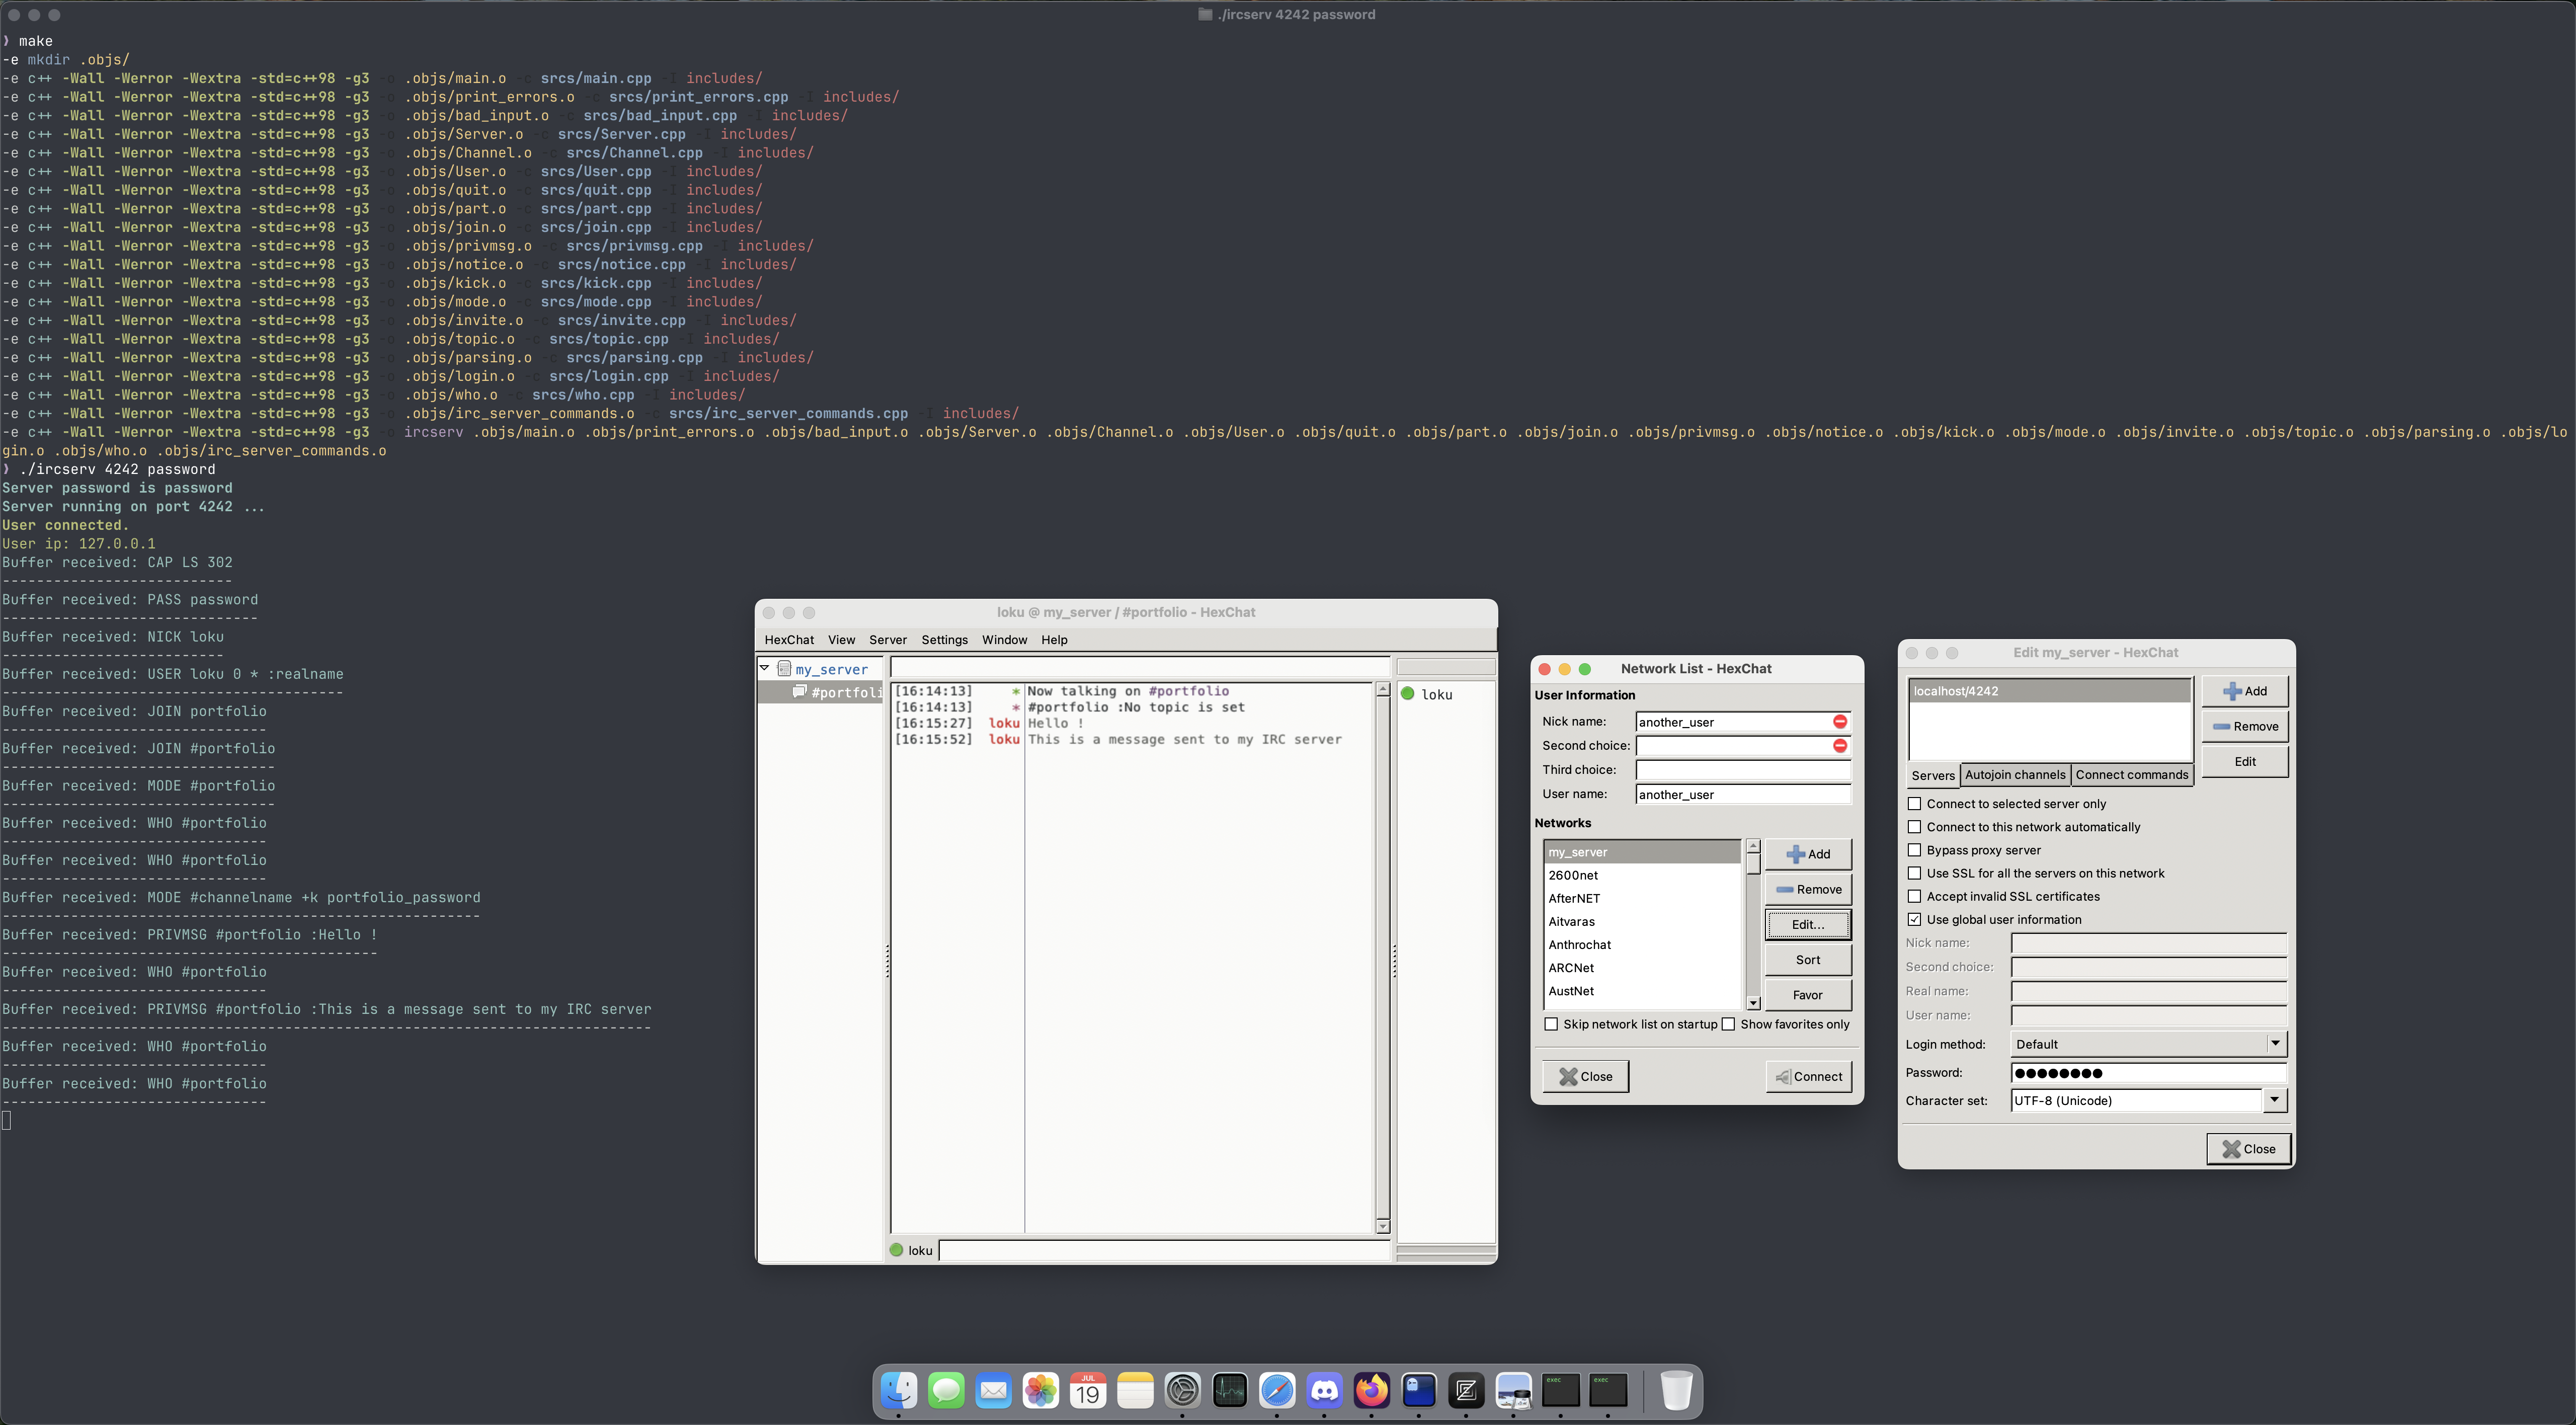Click the Favor button
Screen dimensions: 2576x1425
pyautogui.click(x=1808, y=994)
